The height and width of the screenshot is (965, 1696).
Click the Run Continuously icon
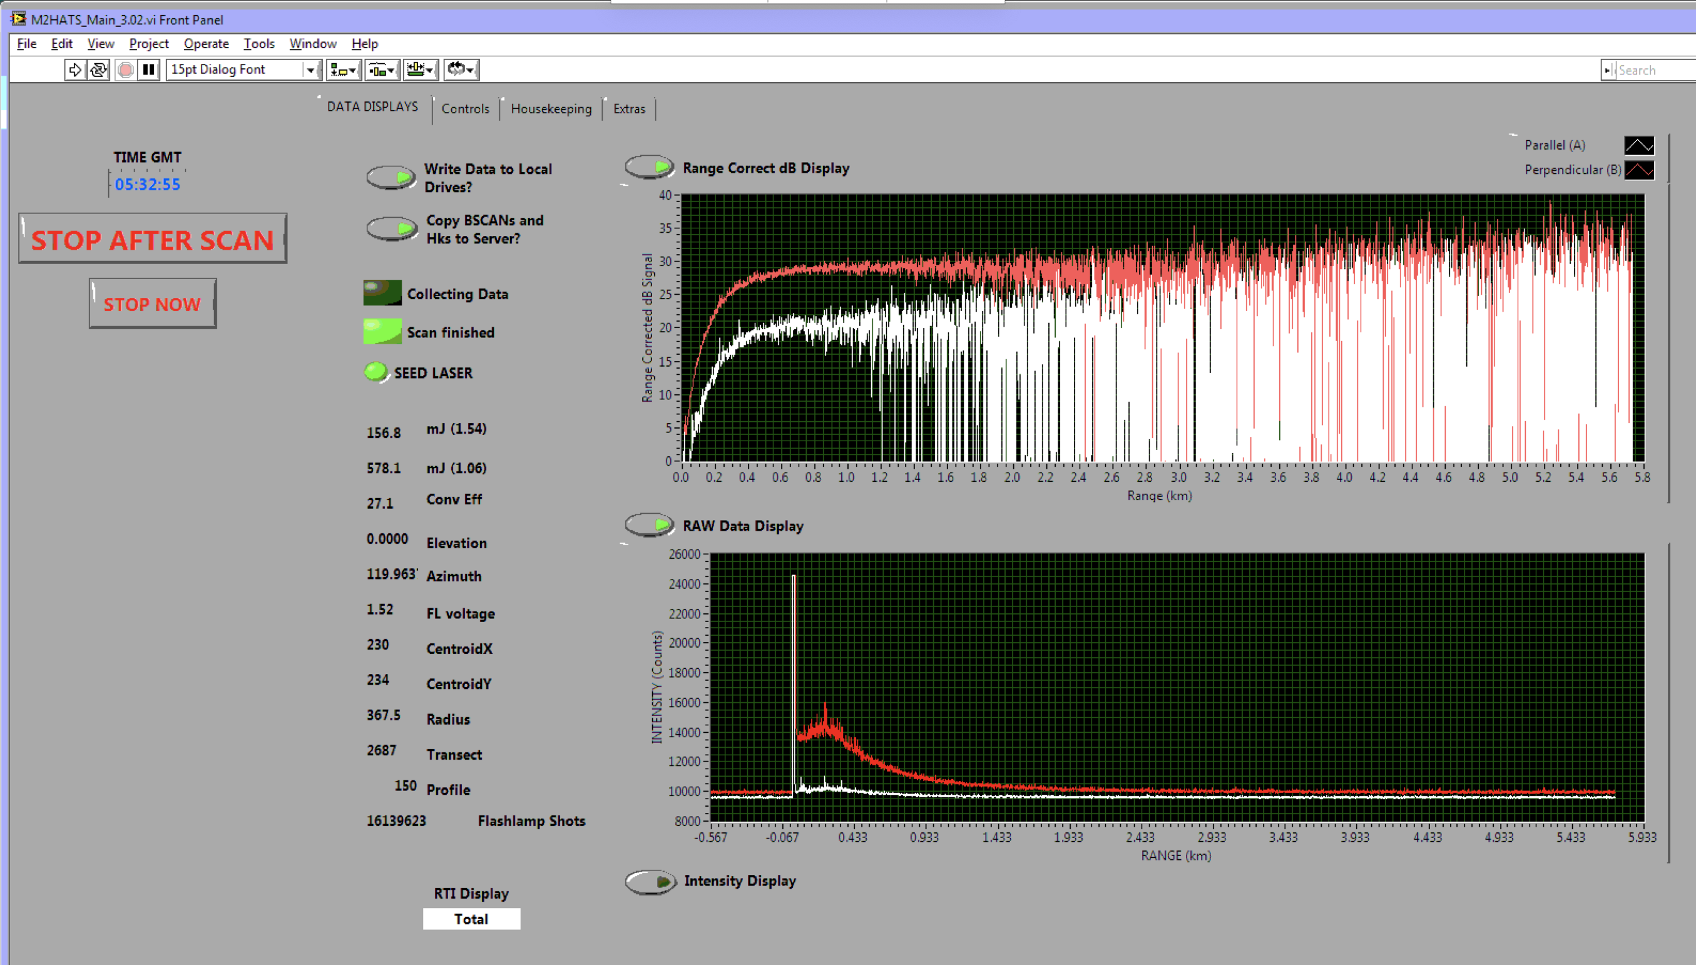99,69
